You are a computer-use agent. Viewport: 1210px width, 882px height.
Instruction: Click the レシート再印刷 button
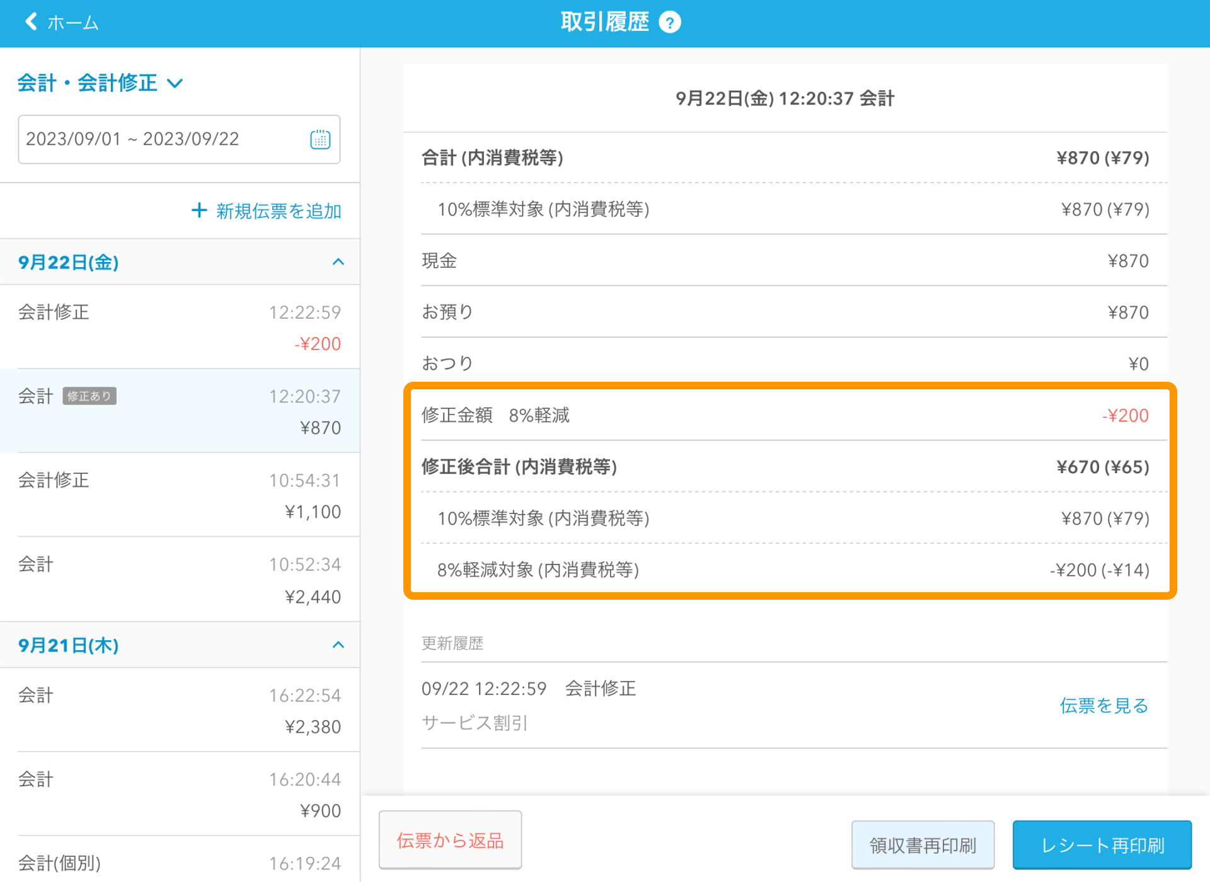[1102, 845]
